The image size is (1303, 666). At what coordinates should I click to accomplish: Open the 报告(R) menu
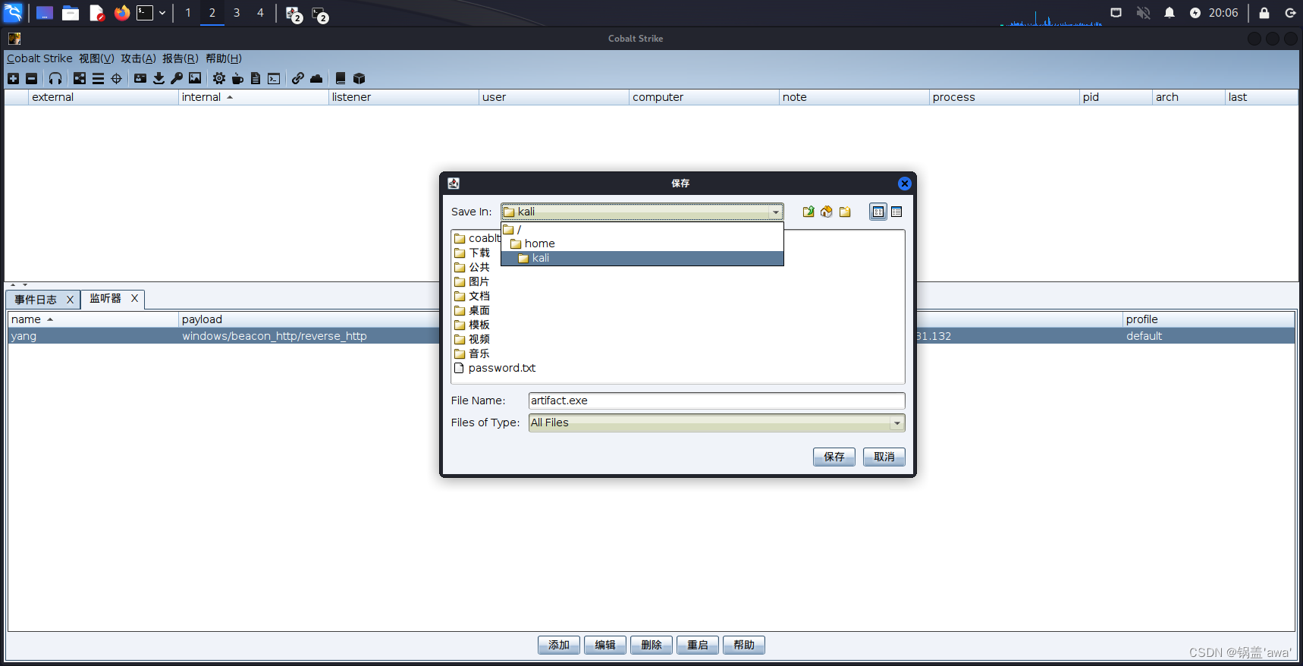[x=180, y=58]
